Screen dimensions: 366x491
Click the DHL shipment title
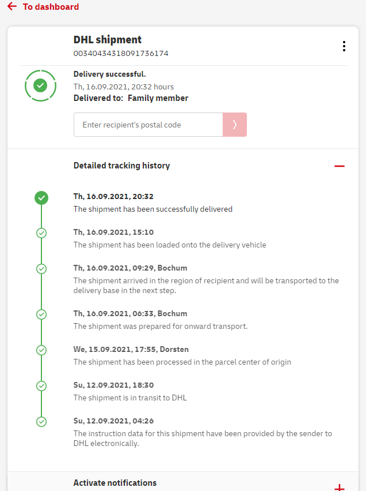coord(108,40)
